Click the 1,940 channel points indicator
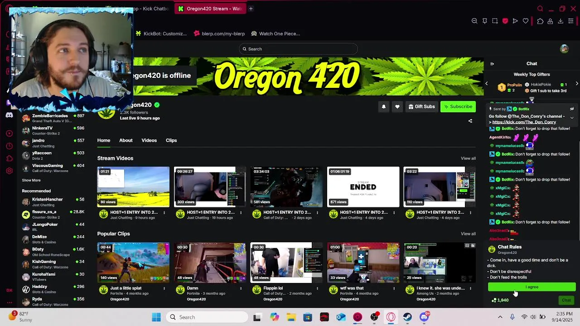Image resolution: width=580 pixels, height=326 pixels. pos(500,300)
